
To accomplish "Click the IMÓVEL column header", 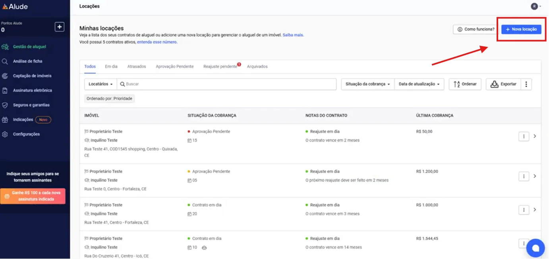I will pos(92,116).
